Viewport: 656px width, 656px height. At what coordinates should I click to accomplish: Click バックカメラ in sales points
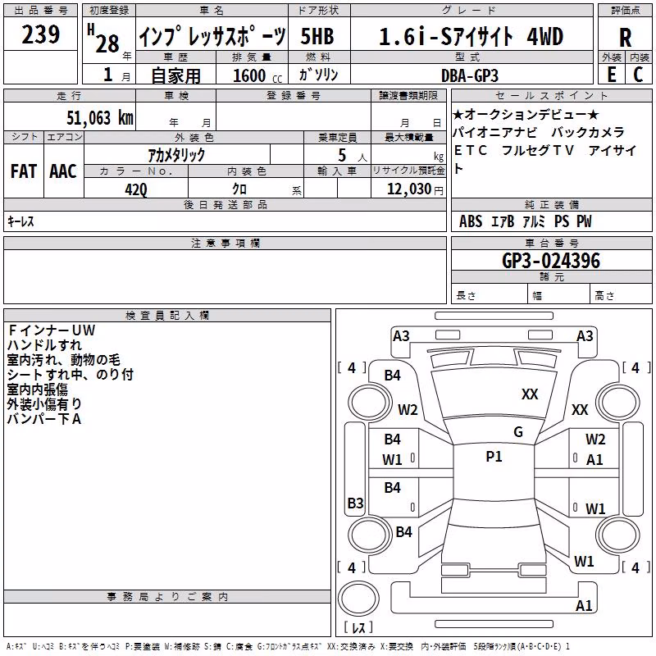588,132
